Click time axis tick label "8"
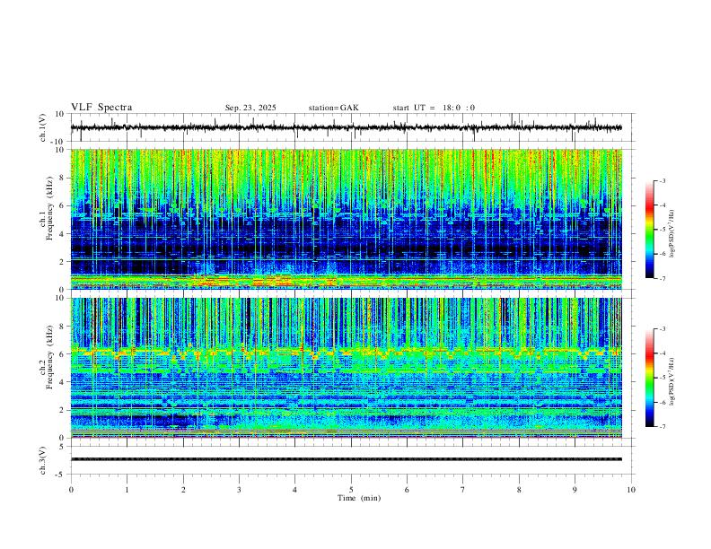Screen dimensions: 711x549 click(519, 490)
